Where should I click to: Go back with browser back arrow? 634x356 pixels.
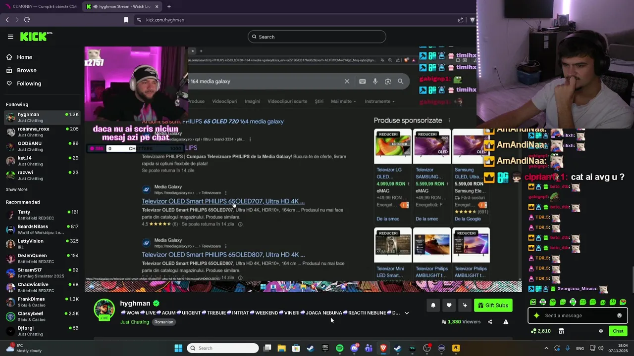(7, 20)
